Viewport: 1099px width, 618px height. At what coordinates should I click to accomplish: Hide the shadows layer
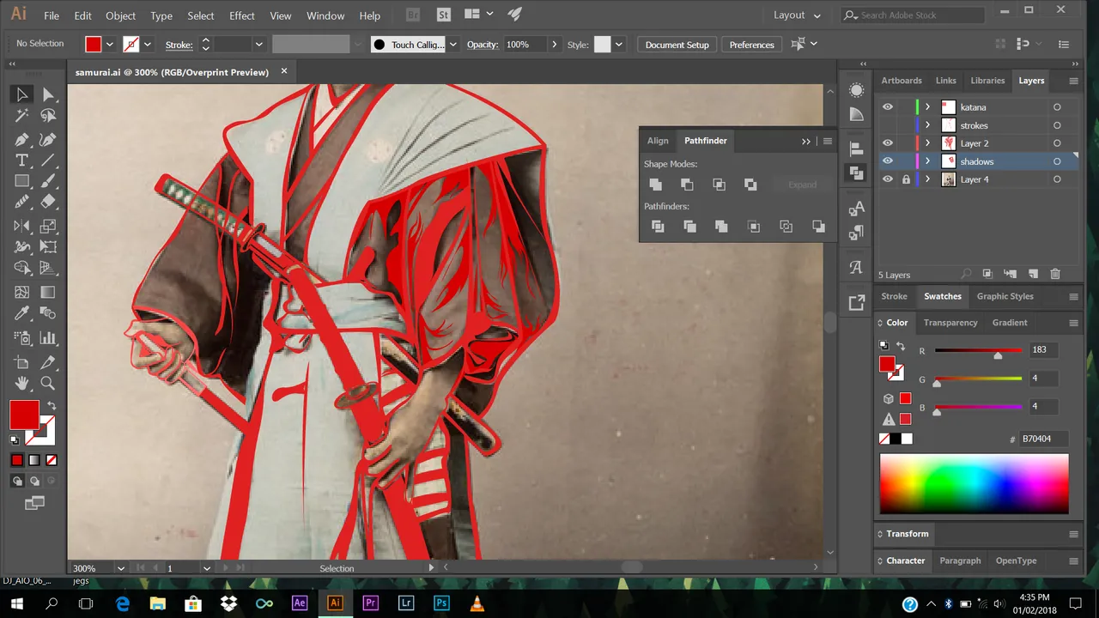[x=888, y=161]
